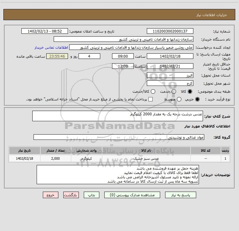239x231 pixels.
Task: Select the متوسط purchase type radio
Action: pos(179,99)
